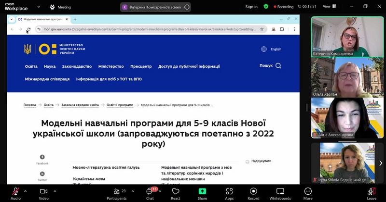Go to Головна breadcrumb

30,105
